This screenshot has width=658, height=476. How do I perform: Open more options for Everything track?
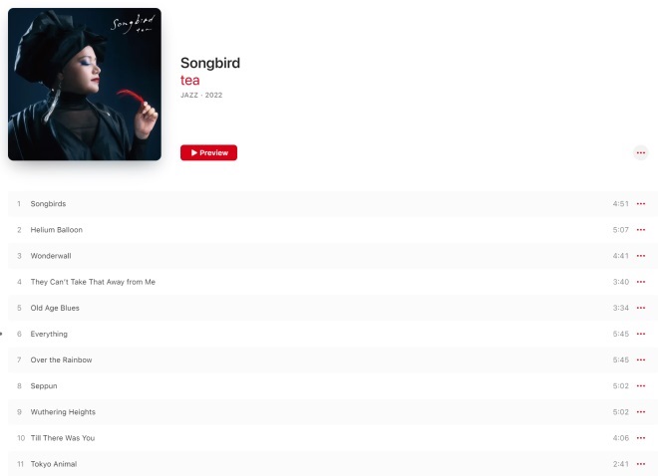click(x=640, y=334)
